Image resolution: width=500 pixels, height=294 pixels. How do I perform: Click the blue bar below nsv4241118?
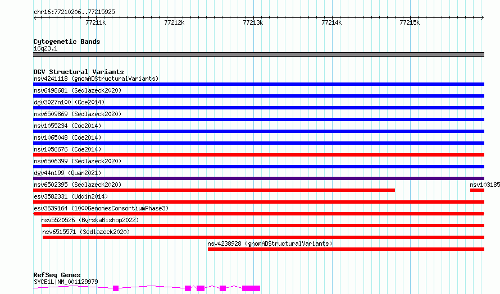click(258, 84)
